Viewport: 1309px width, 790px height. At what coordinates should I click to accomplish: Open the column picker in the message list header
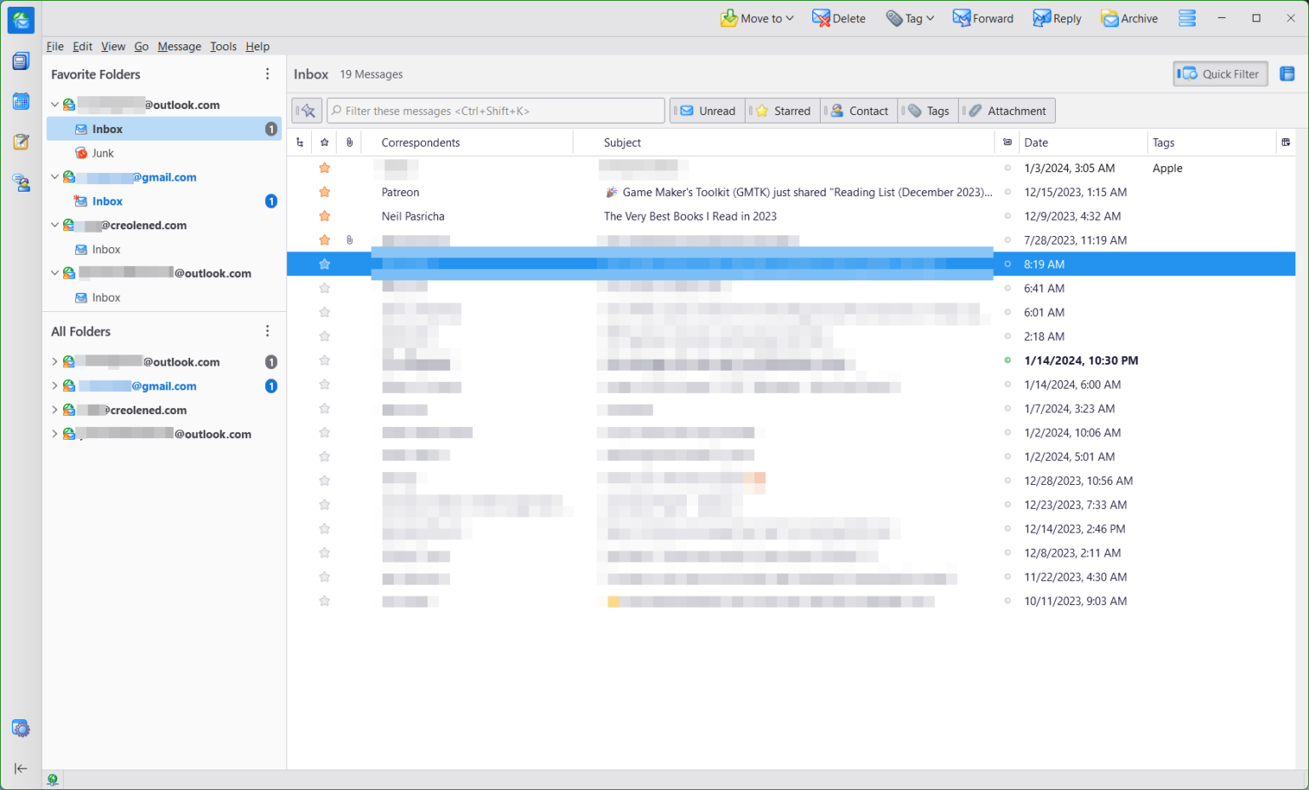click(x=1285, y=142)
